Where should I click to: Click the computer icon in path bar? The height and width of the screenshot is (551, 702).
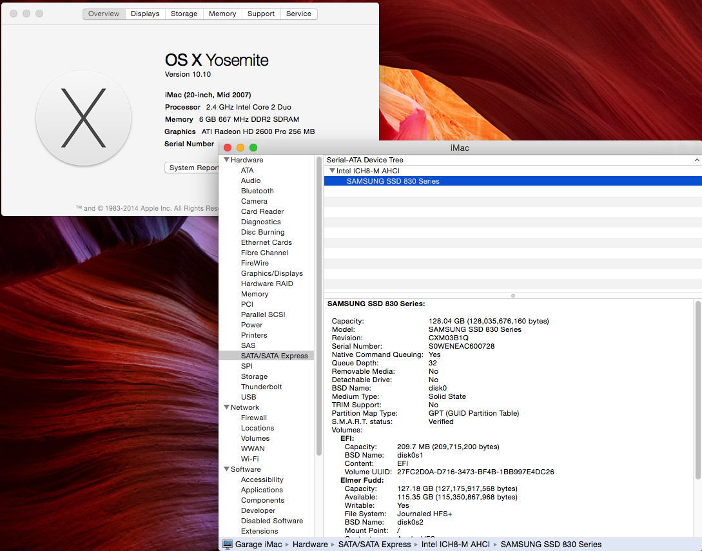click(228, 545)
